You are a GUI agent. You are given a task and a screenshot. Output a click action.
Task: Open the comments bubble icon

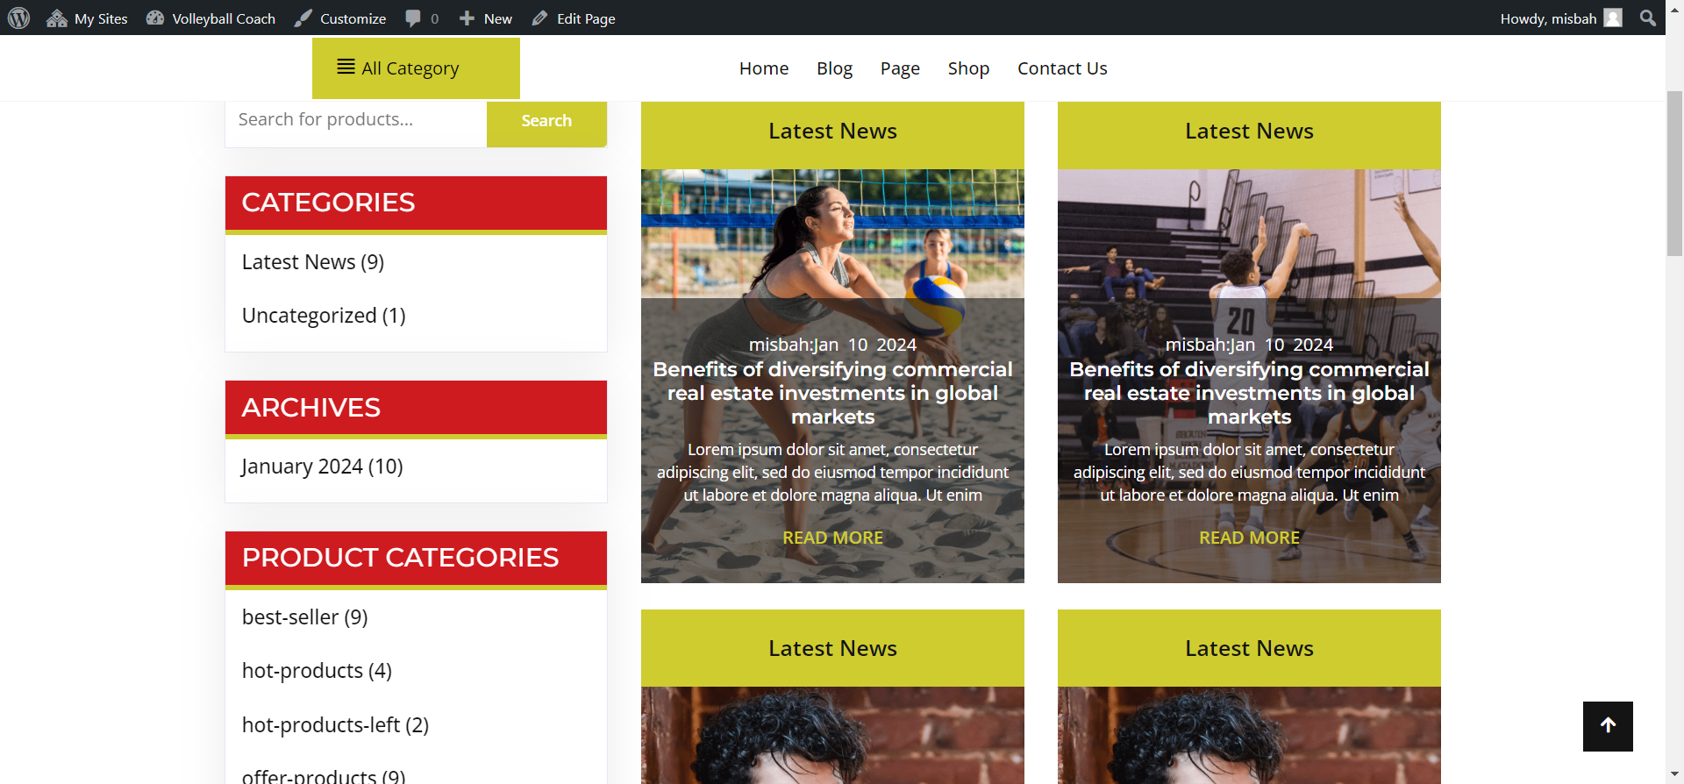413,18
